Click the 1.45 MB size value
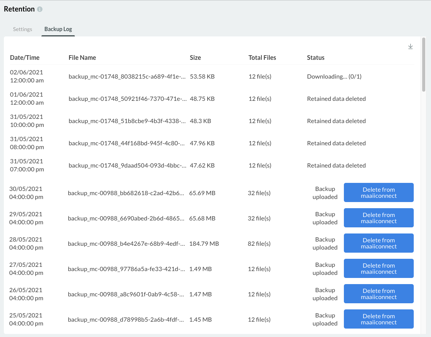This screenshot has width=431, height=337. (200, 319)
